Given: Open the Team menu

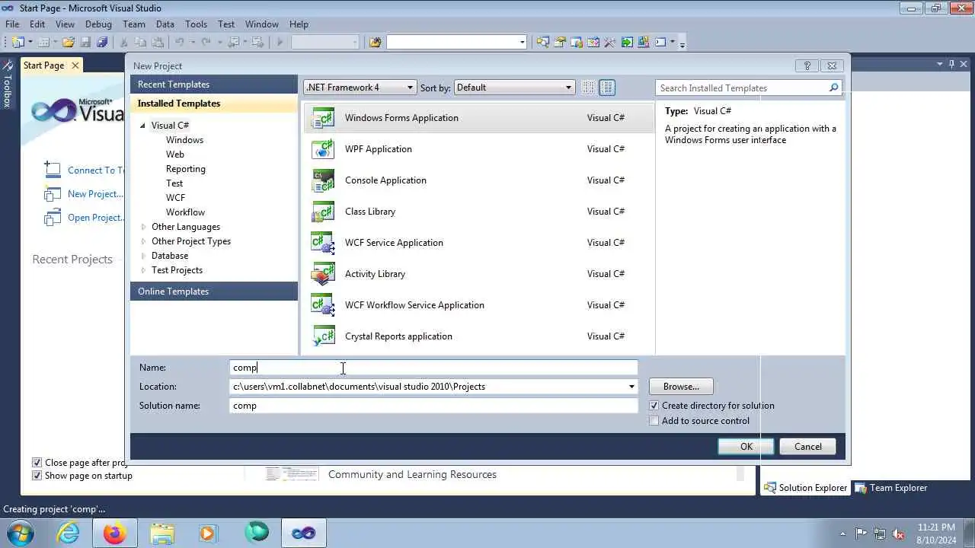Looking at the screenshot, I should [x=133, y=24].
